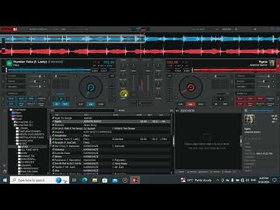The height and width of the screenshot is (210, 280).
Task: Click the right deck album art thumbnail
Action: tap(272, 63)
